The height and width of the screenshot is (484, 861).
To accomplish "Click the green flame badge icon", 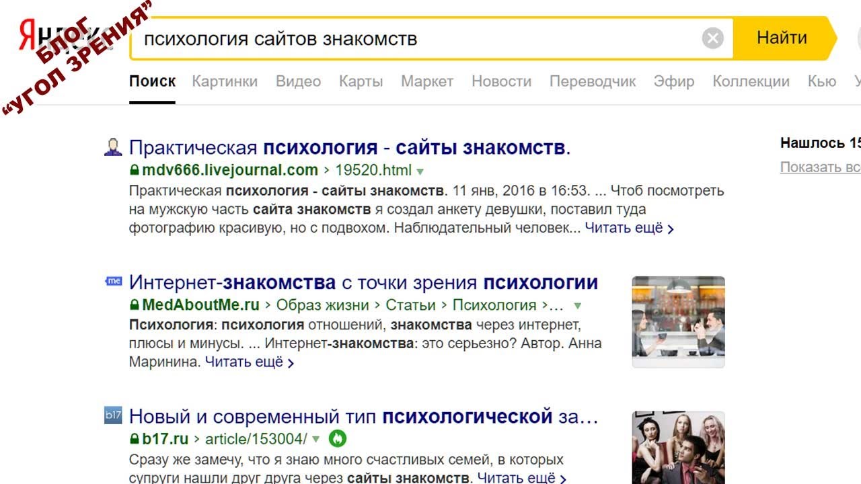I will click(x=338, y=439).
